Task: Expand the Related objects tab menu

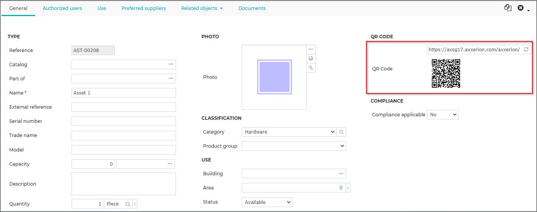Action: tap(202, 8)
